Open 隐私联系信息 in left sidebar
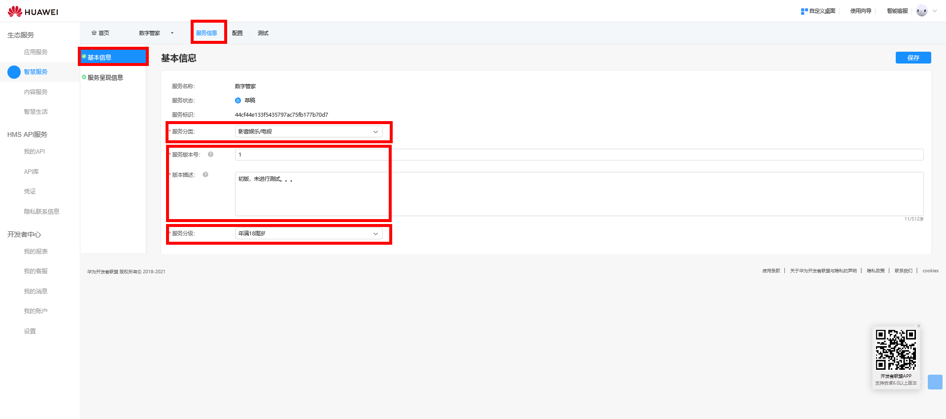Screen dimensions: 946x419 (x=41, y=212)
